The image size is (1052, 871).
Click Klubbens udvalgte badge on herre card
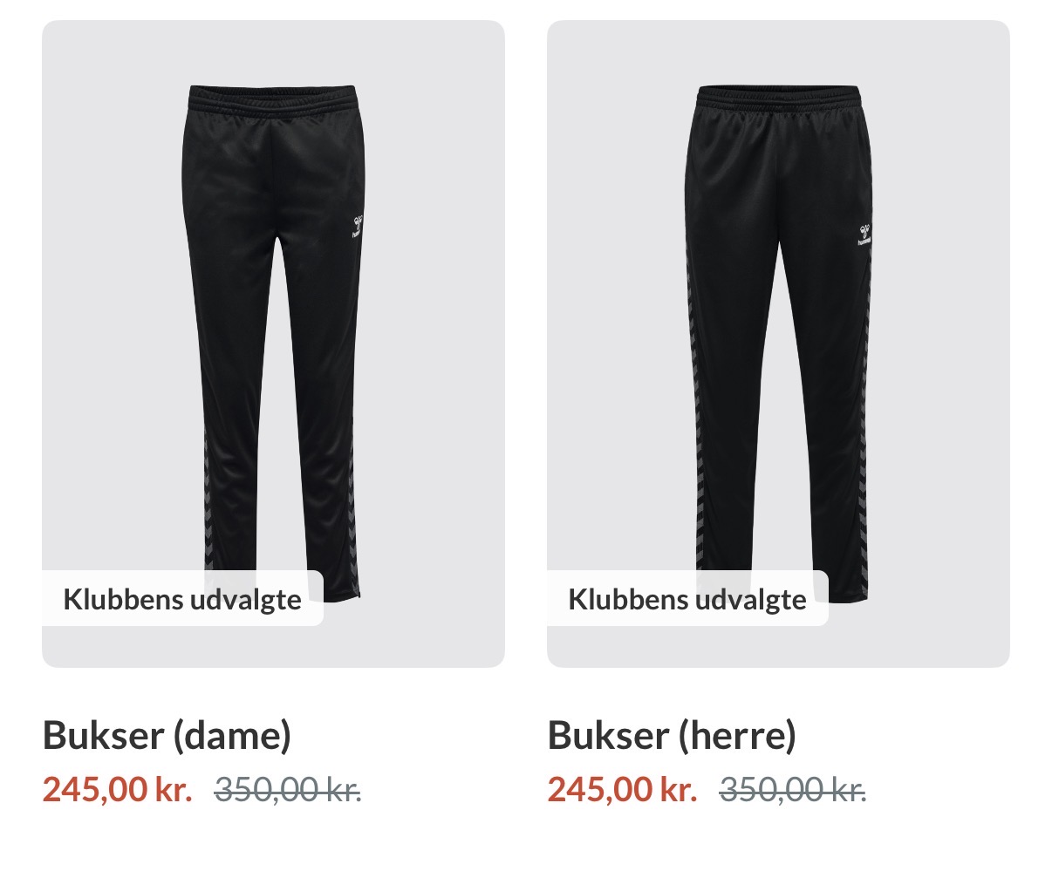pos(687,599)
